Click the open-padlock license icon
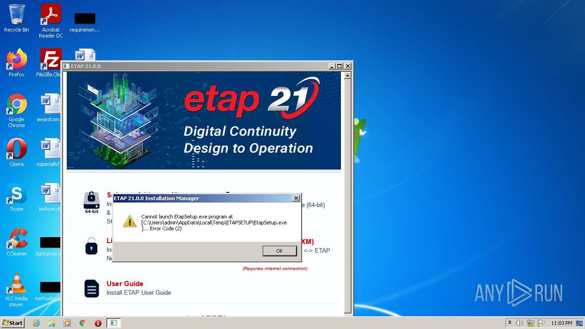 91,246
